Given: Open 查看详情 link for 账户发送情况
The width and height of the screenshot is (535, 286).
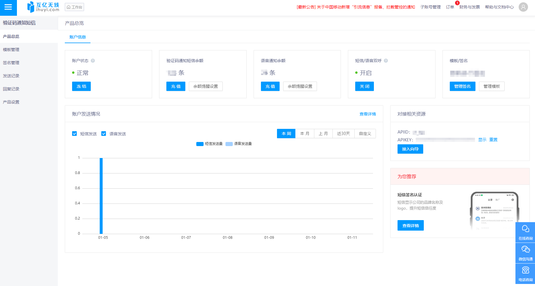Looking at the screenshot, I should click(368, 114).
